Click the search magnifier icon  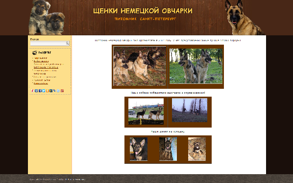[x=67, y=43]
